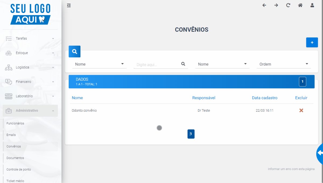Reload the page with the refresh icon
This screenshot has height=183, width=323.
[x=288, y=5]
